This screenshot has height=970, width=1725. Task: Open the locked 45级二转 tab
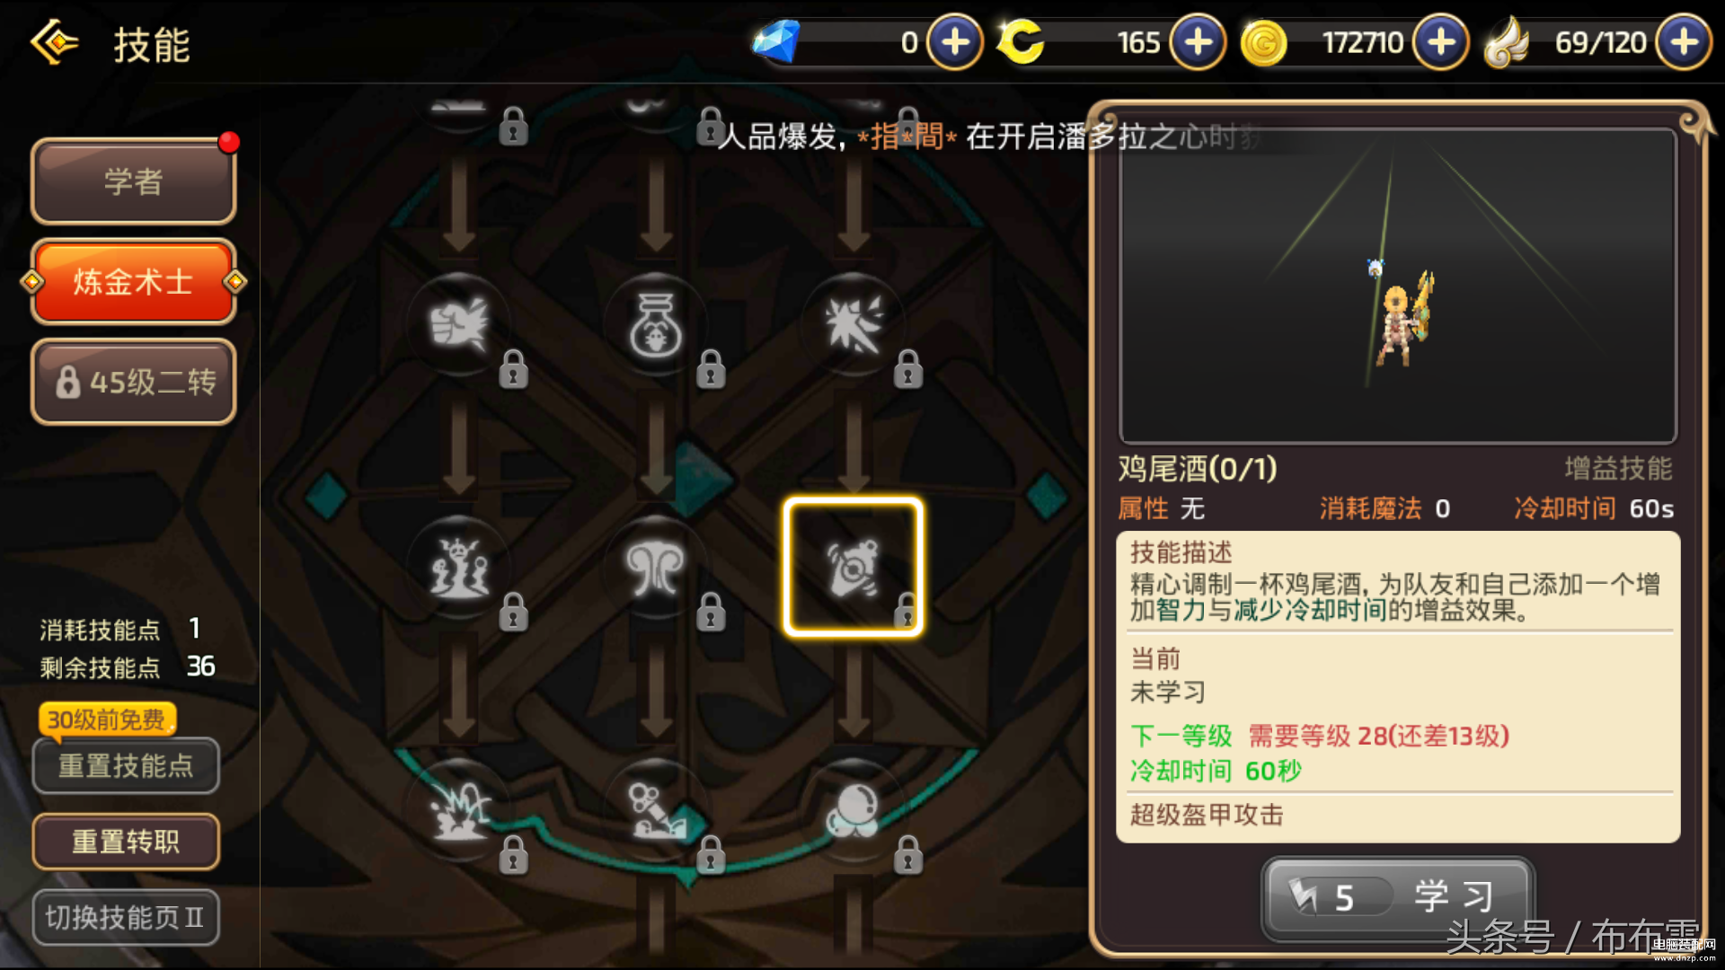(133, 382)
